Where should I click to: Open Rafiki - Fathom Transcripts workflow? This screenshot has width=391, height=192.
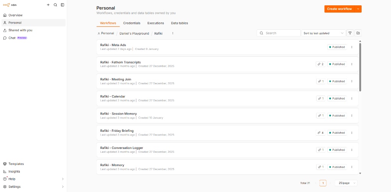(228, 64)
